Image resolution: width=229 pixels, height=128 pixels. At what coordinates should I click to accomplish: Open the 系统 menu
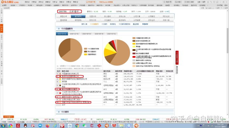click(x=27, y=2)
